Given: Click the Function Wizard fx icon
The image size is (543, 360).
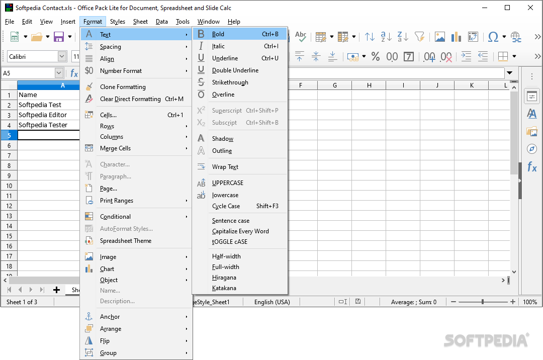Looking at the screenshot, I should (x=74, y=73).
